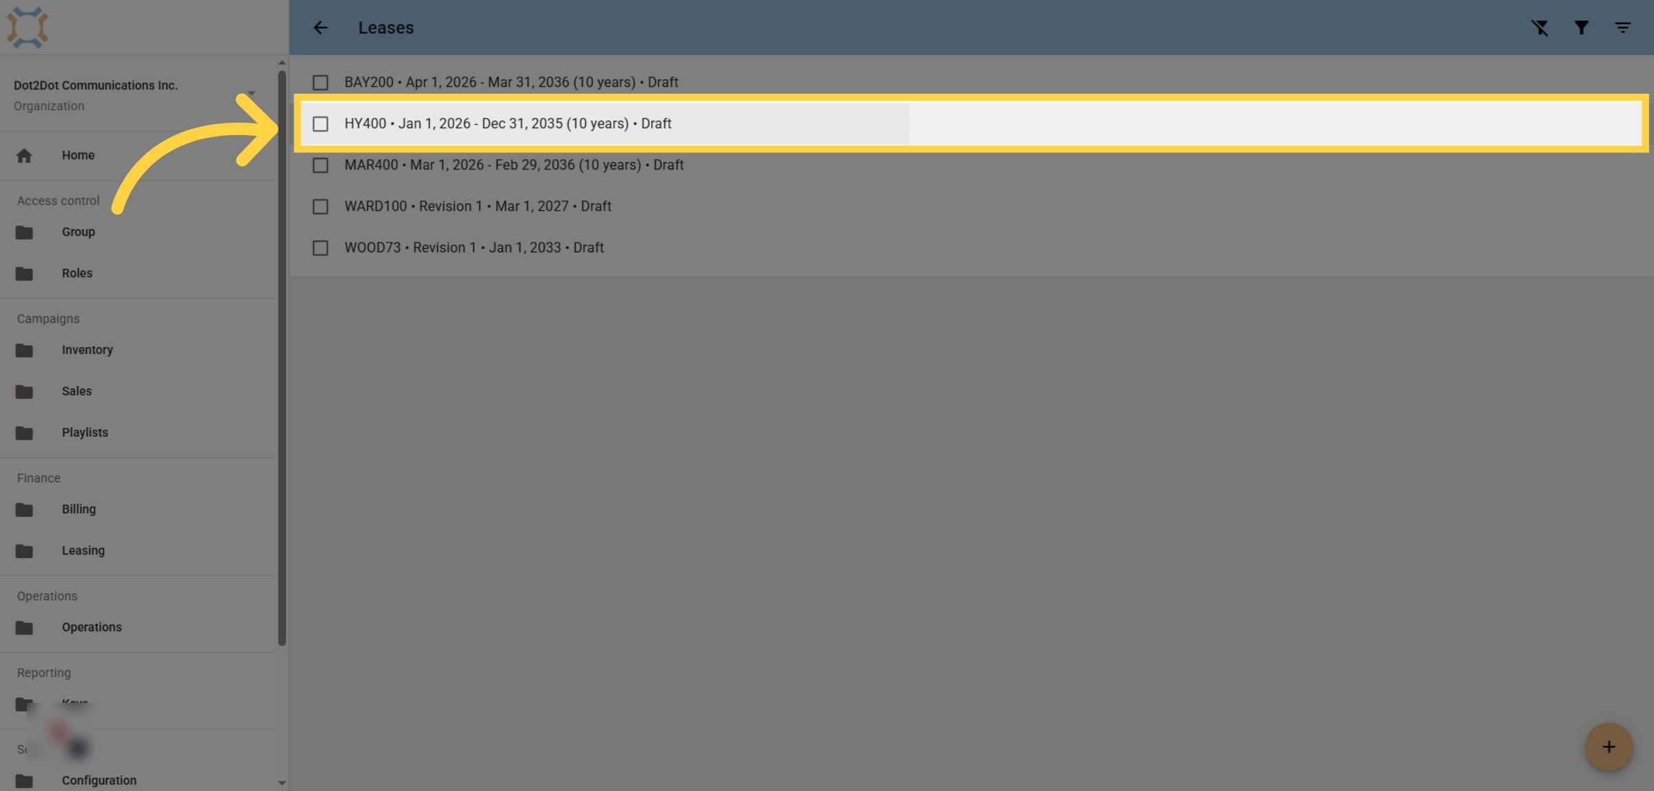1654x791 pixels.
Task: Open Leasing in the sidebar
Action: click(138, 551)
